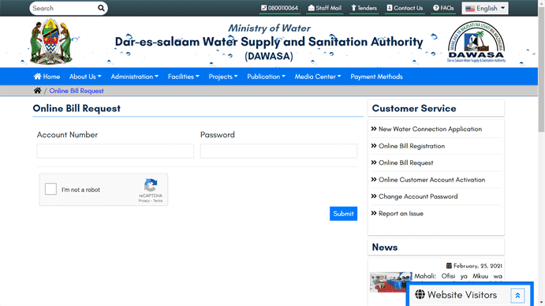Viewport: 545px width, 306px height.
Task: Click the question mark icon beside FAQs
Action: coord(436,8)
